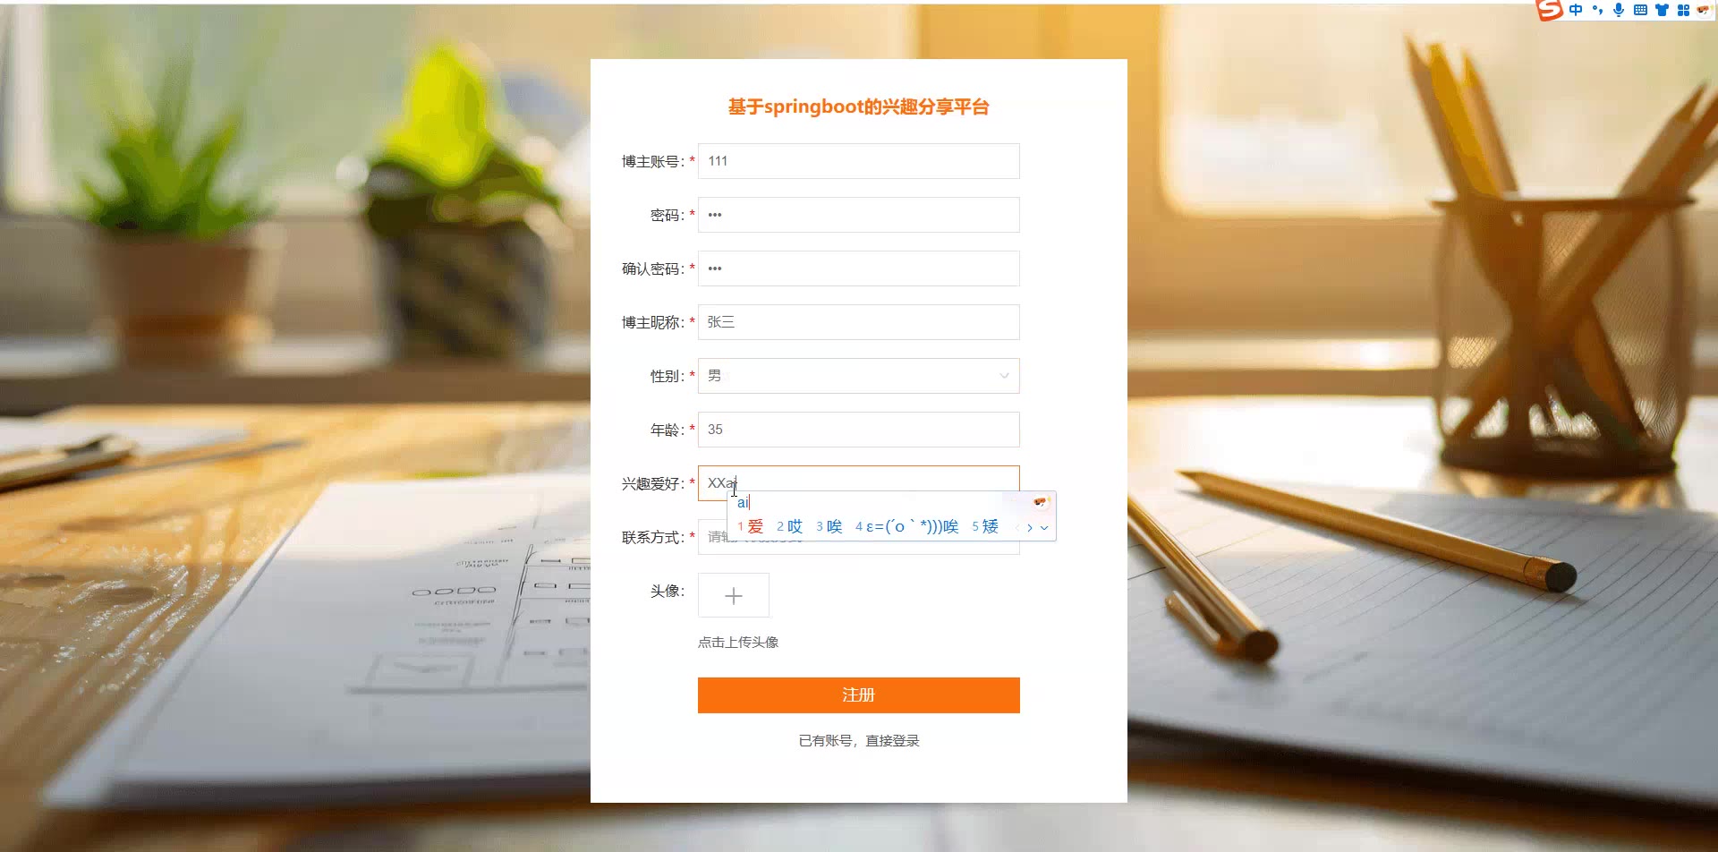Screen dimensions: 1718x852
Task: Open the 性别 gender dropdown
Action: tap(859, 376)
